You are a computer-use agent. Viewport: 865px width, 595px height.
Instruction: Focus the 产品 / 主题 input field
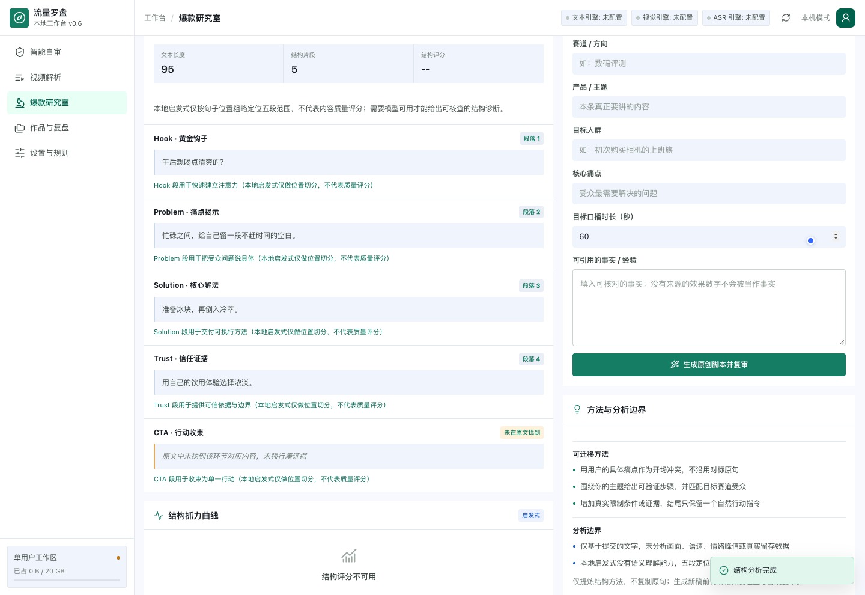[x=709, y=107]
